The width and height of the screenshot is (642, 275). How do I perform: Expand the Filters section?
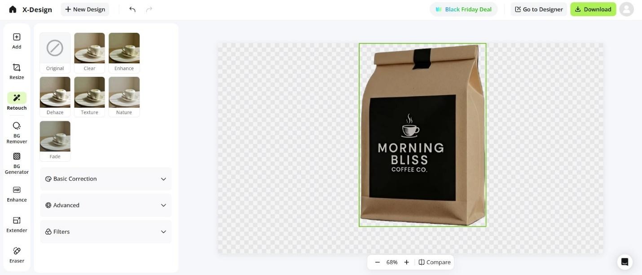[106, 232]
